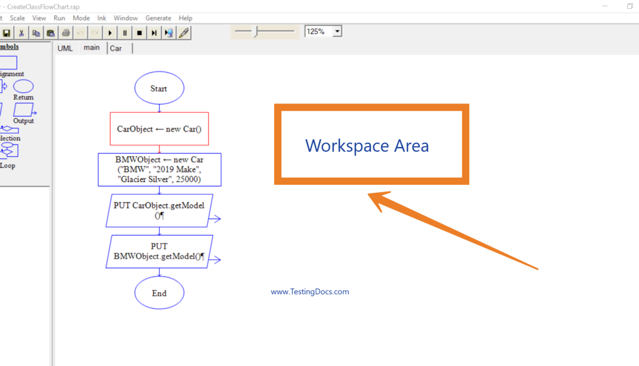Screen dimensions: 639x366
Task: Click the execution speed slider handle
Action: coord(256,31)
